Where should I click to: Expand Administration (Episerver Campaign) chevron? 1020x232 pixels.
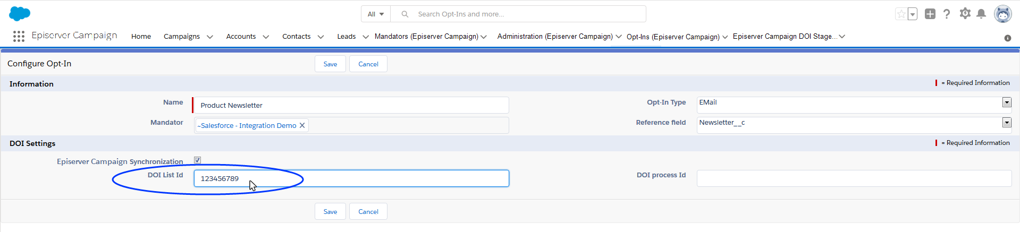tap(618, 37)
